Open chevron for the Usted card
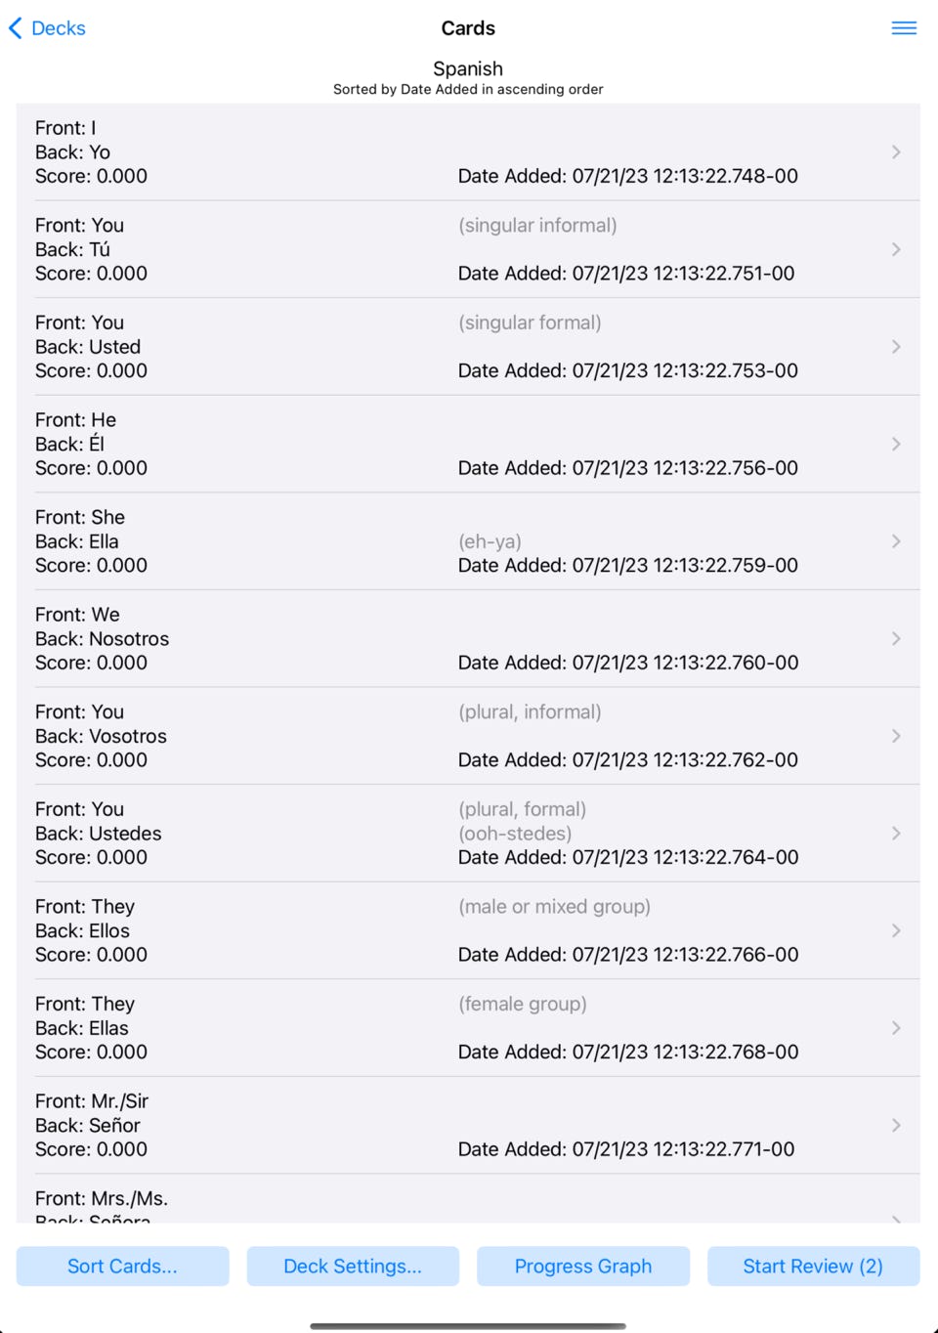 click(x=895, y=347)
